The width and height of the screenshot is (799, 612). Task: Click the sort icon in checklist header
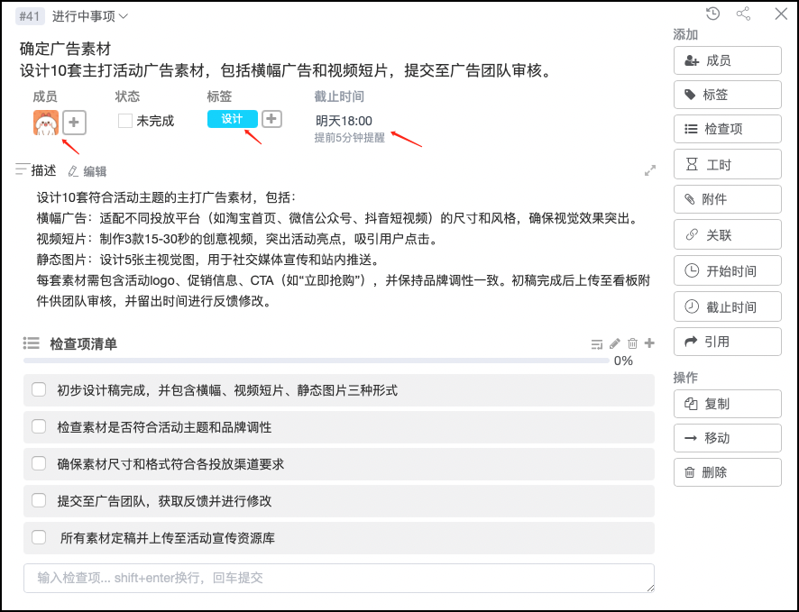[596, 343]
